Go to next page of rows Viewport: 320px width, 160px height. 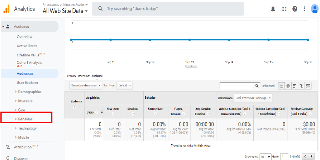point(311,156)
